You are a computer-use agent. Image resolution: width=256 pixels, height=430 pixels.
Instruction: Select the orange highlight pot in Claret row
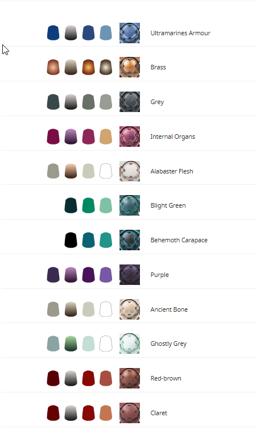point(106,413)
